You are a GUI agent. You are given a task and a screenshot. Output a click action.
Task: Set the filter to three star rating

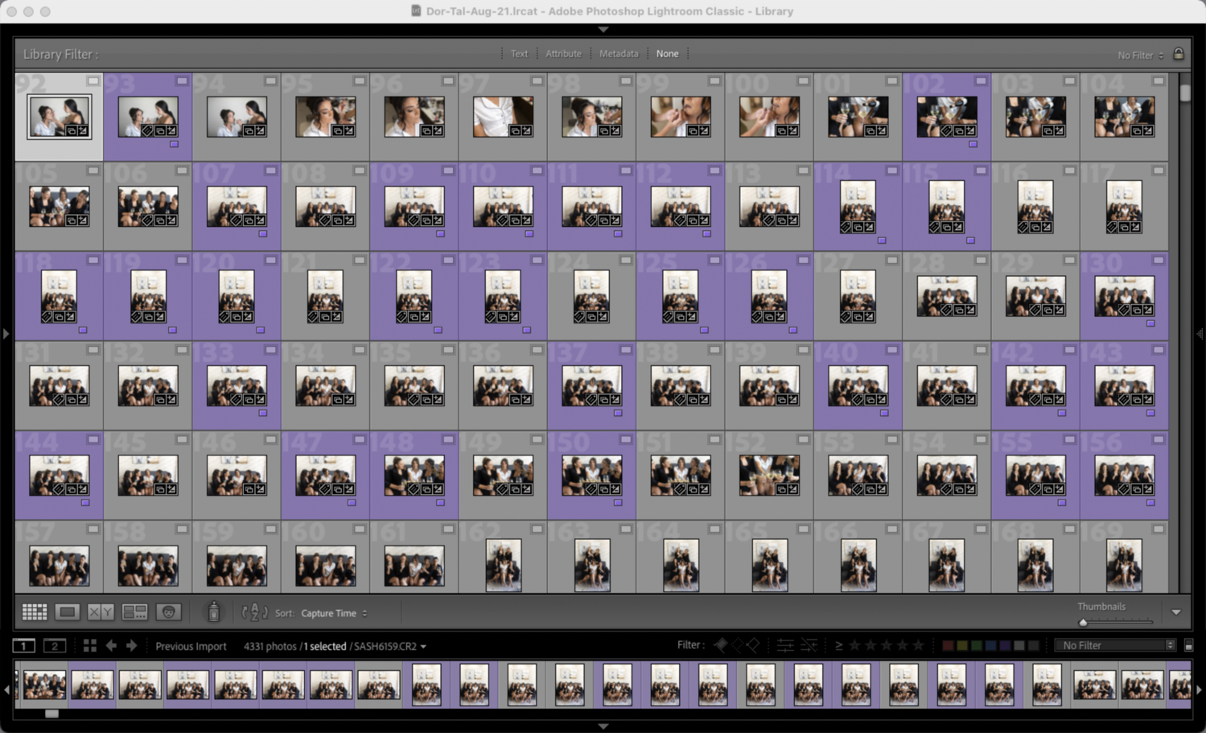pos(887,645)
